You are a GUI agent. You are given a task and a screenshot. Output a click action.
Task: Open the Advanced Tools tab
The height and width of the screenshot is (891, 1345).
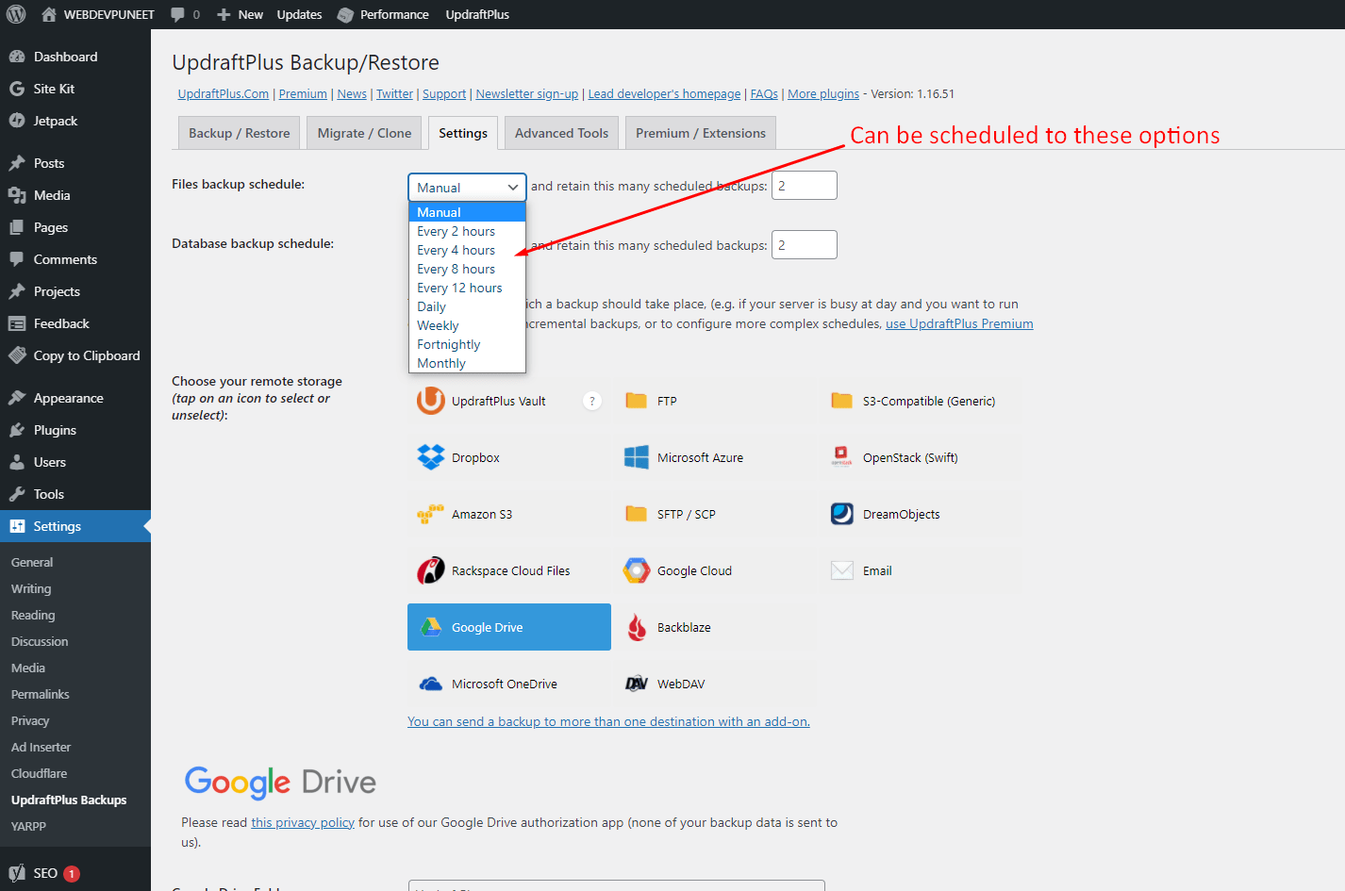click(562, 133)
